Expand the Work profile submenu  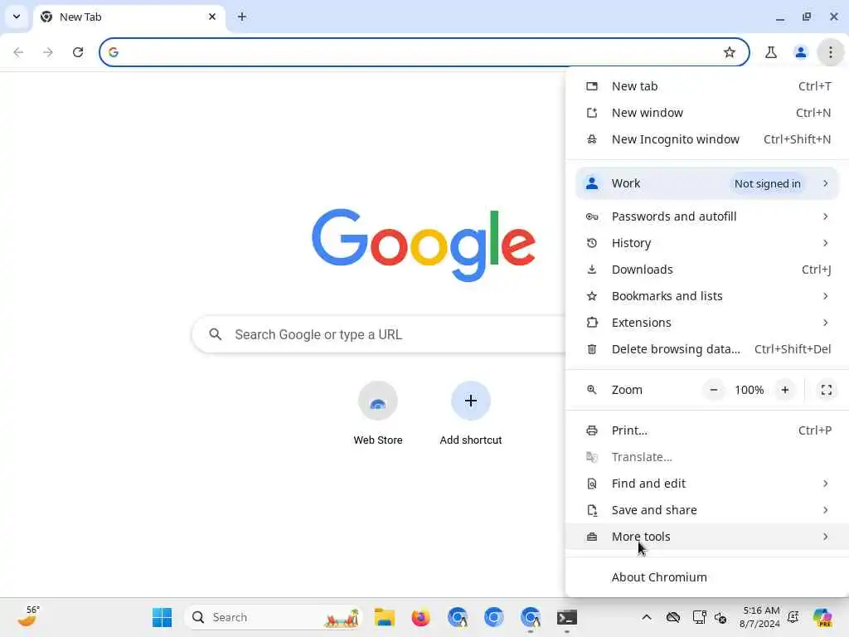[707, 183]
